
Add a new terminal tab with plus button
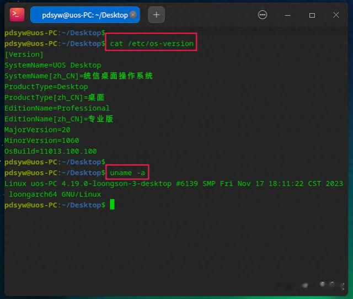tap(156, 15)
